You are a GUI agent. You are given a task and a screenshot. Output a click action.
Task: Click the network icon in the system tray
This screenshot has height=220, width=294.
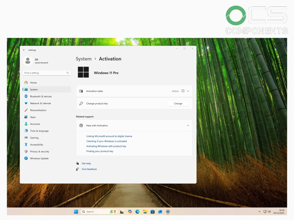click(x=265, y=211)
